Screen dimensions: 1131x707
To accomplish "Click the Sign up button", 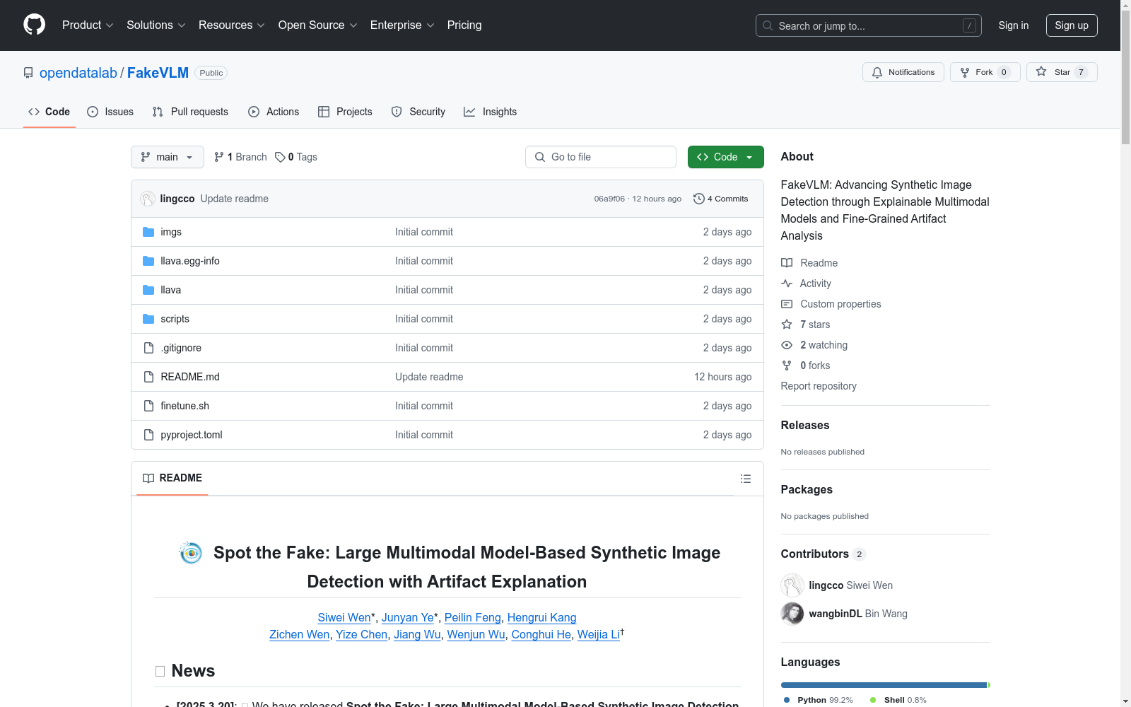I will click(x=1072, y=25).
